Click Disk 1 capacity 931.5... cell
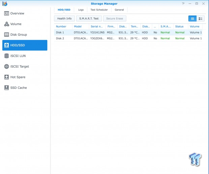Screen dimensions: 209x174 pyautogui.click(x=123, y=32)
